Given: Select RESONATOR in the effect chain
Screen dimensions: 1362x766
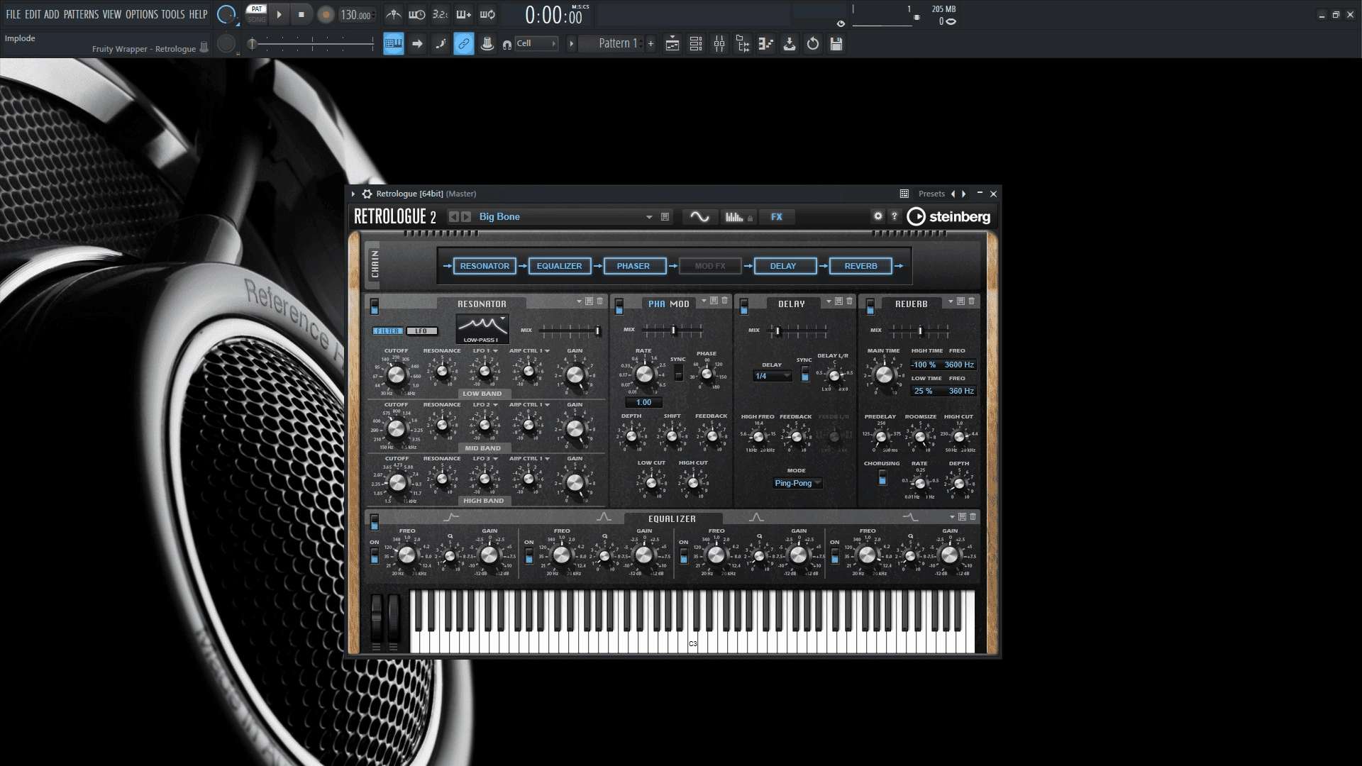Looking at the screenshot, I should pos(485,266).
